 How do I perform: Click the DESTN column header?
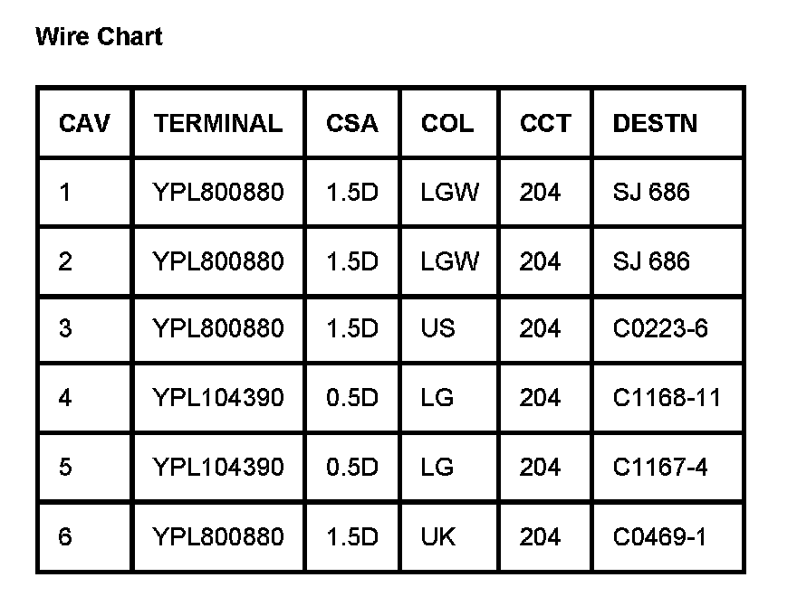[x=655, y=123]
